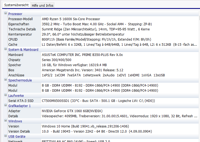Click the Version label under Windows
The height and width of the screenshot is (142, 200).
coord(14,126)
